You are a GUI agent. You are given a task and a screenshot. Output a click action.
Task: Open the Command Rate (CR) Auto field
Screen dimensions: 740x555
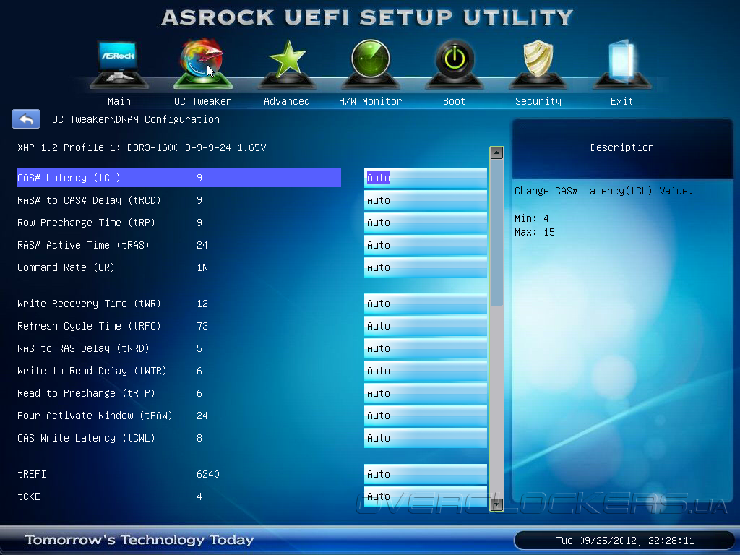pyautogui.click(x=425, y=267)
